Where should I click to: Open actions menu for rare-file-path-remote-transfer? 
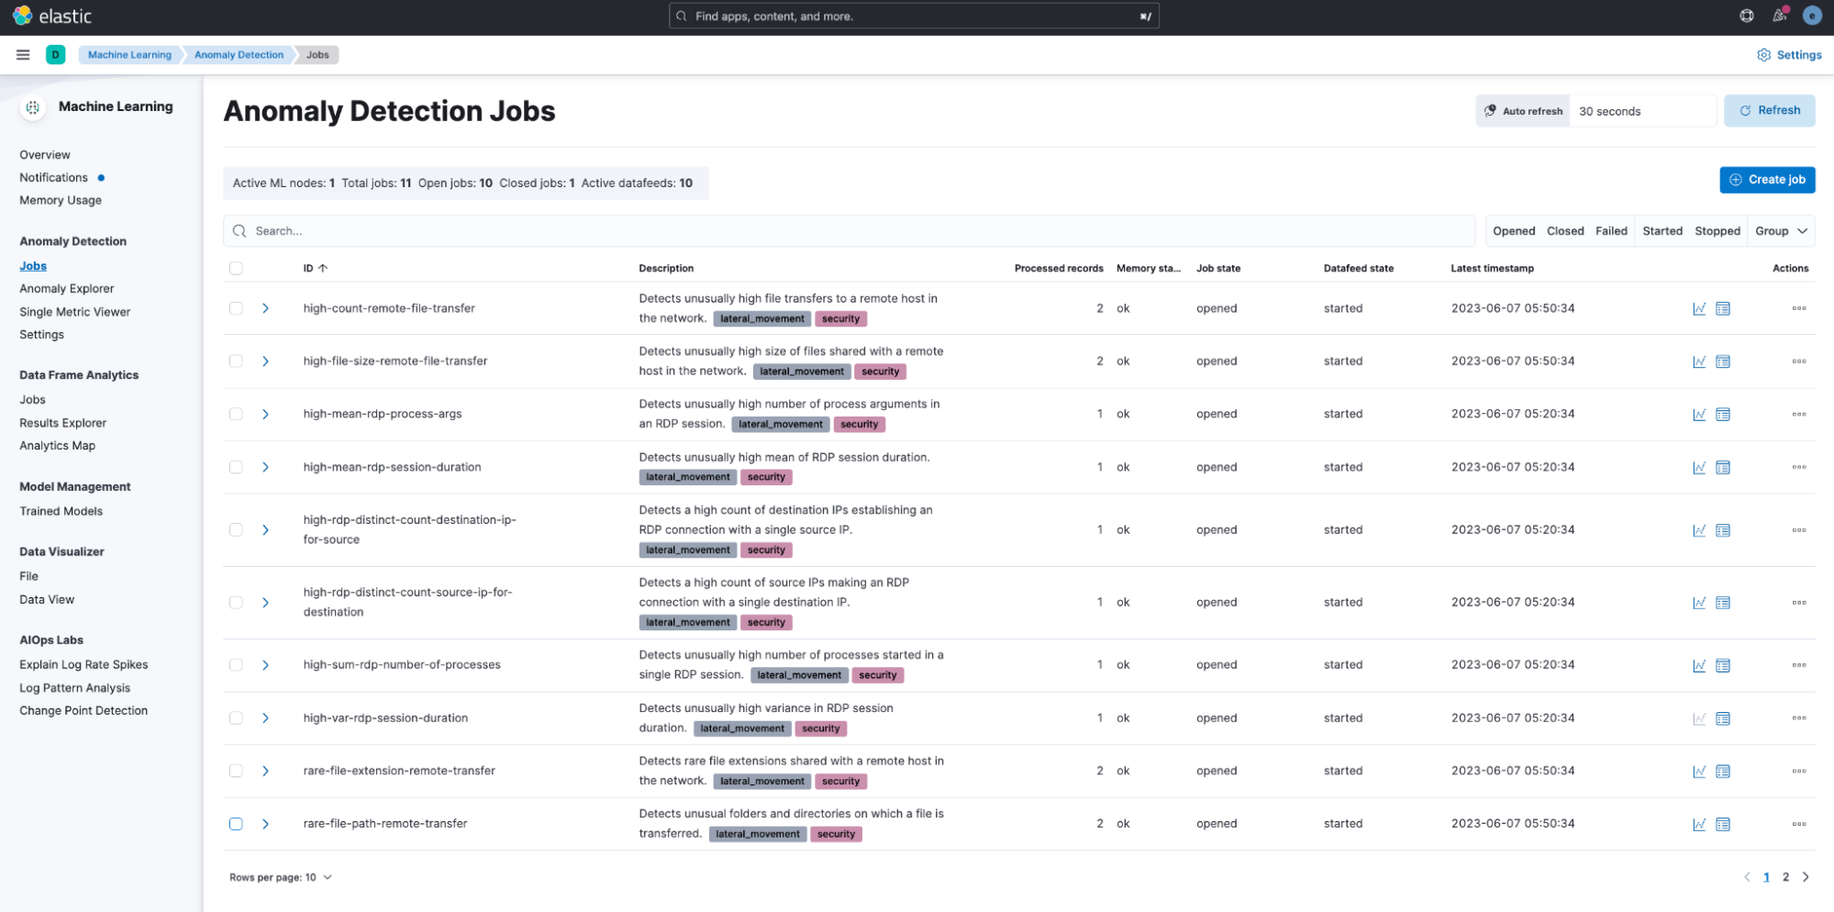click(x=1799, y=824)
